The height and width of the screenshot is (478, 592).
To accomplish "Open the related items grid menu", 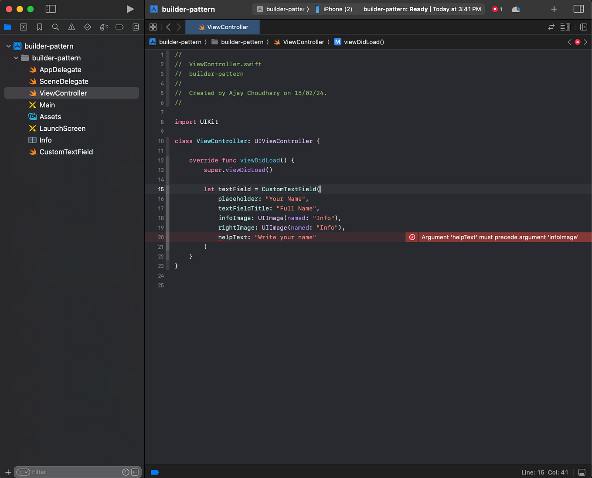I will click(153, 27).
